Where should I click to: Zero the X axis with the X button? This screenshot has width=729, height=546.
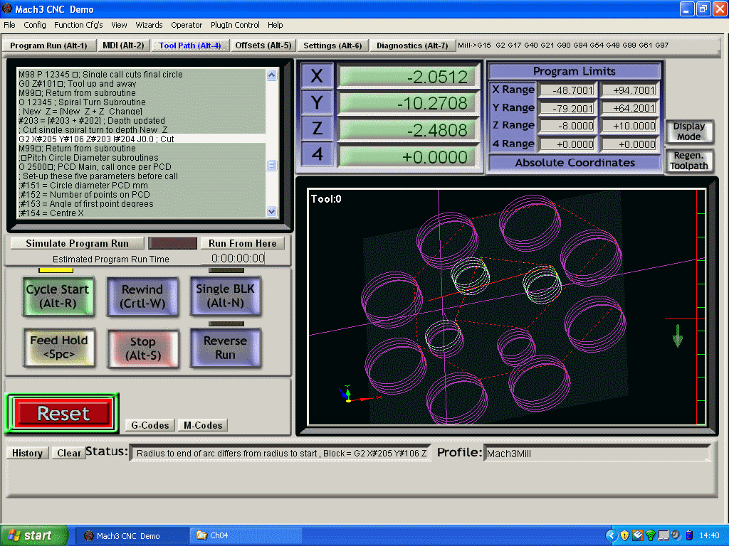click(317, 75)
